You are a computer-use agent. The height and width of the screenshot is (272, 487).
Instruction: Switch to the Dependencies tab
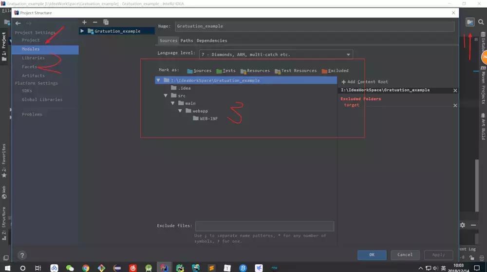(212, 40)
